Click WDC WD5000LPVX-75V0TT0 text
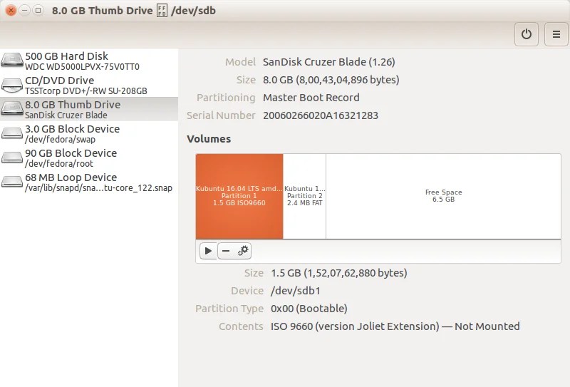This screenshot has height=387, width=570. click(82, 67)
